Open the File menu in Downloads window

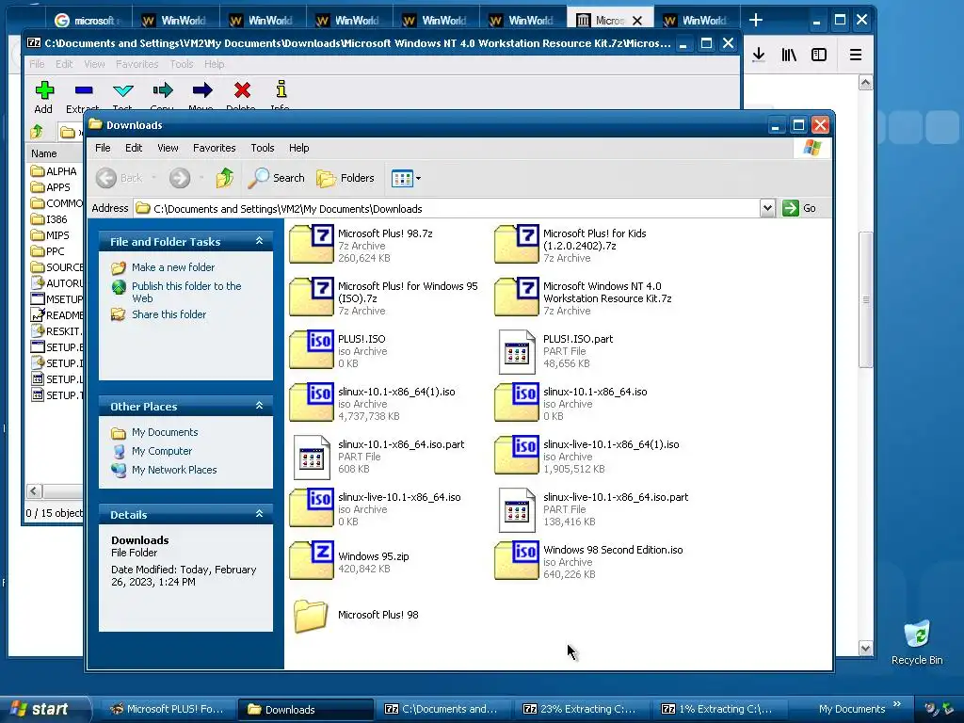[x=103, y=148]
